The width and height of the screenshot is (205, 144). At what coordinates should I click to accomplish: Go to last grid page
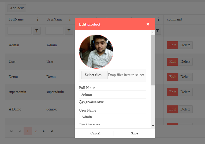(52, 131)
